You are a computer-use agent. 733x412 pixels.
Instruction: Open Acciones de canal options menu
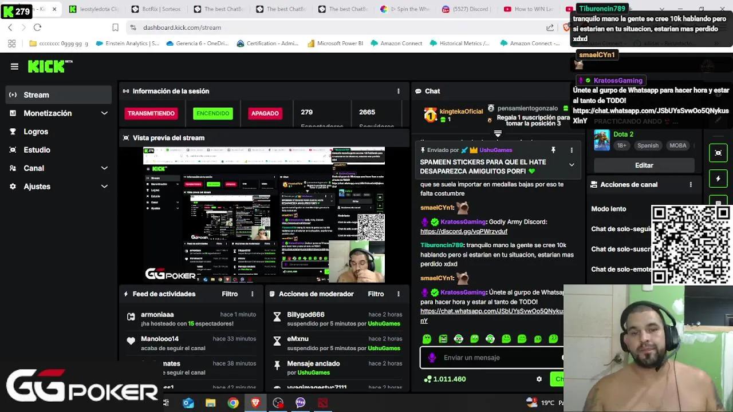click(x=691, y=185)
